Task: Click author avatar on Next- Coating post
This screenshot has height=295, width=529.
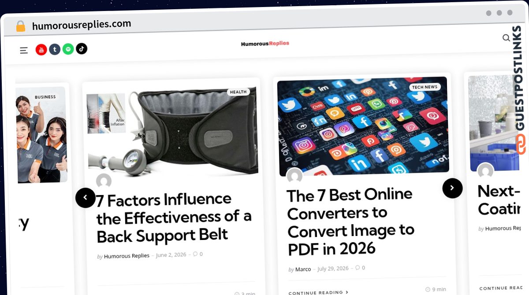Action: (x=486, y=171)
